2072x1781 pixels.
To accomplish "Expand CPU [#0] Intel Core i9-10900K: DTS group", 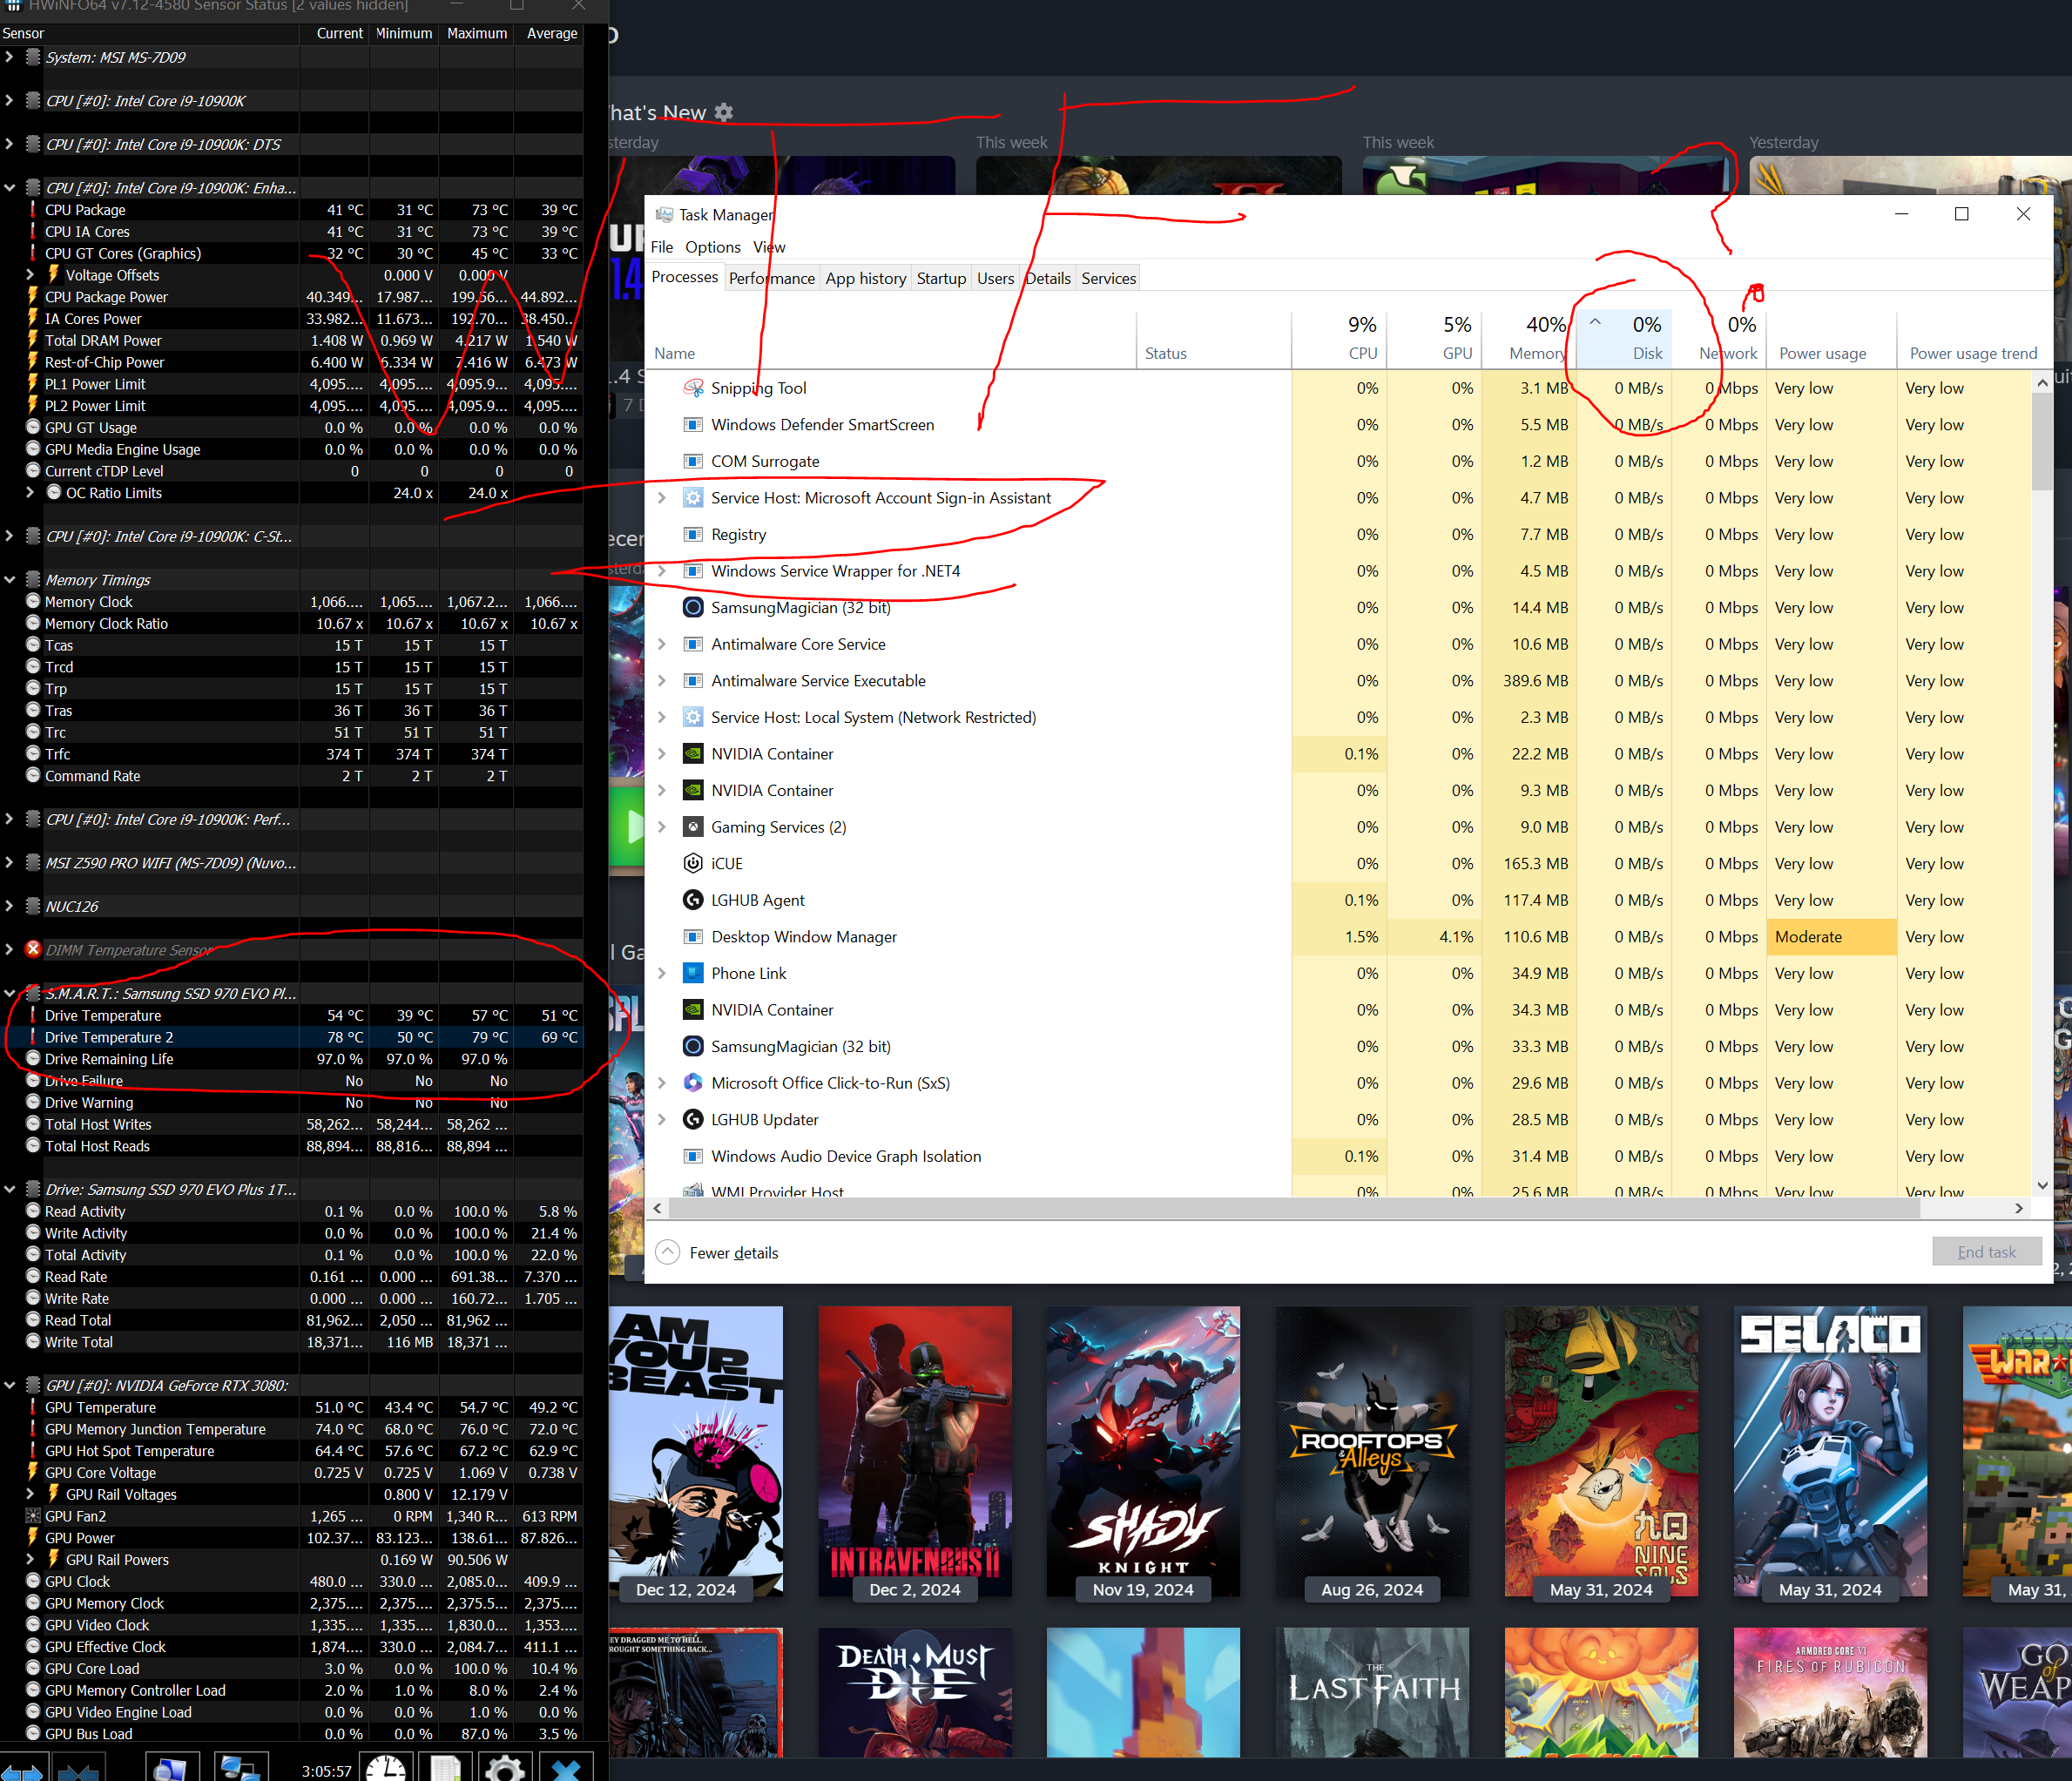I will click(9, 144).
